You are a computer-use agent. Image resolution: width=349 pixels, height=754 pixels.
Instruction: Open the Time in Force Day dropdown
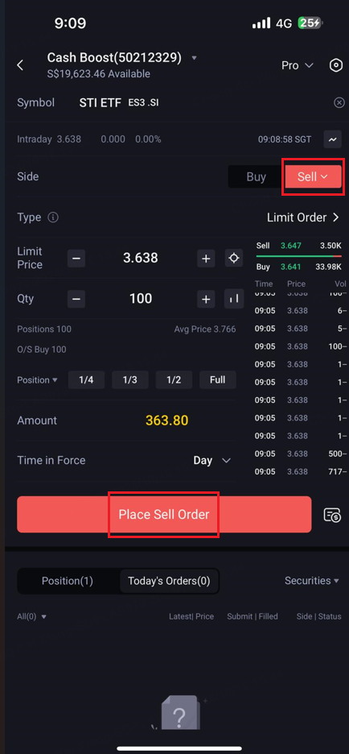point(212,460)
